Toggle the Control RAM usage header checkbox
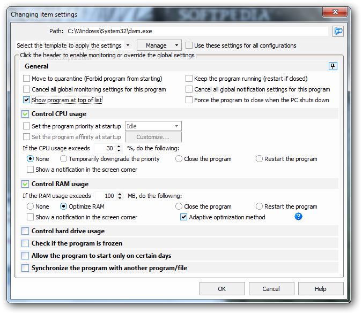362x314 pixels. click(25, 184)
